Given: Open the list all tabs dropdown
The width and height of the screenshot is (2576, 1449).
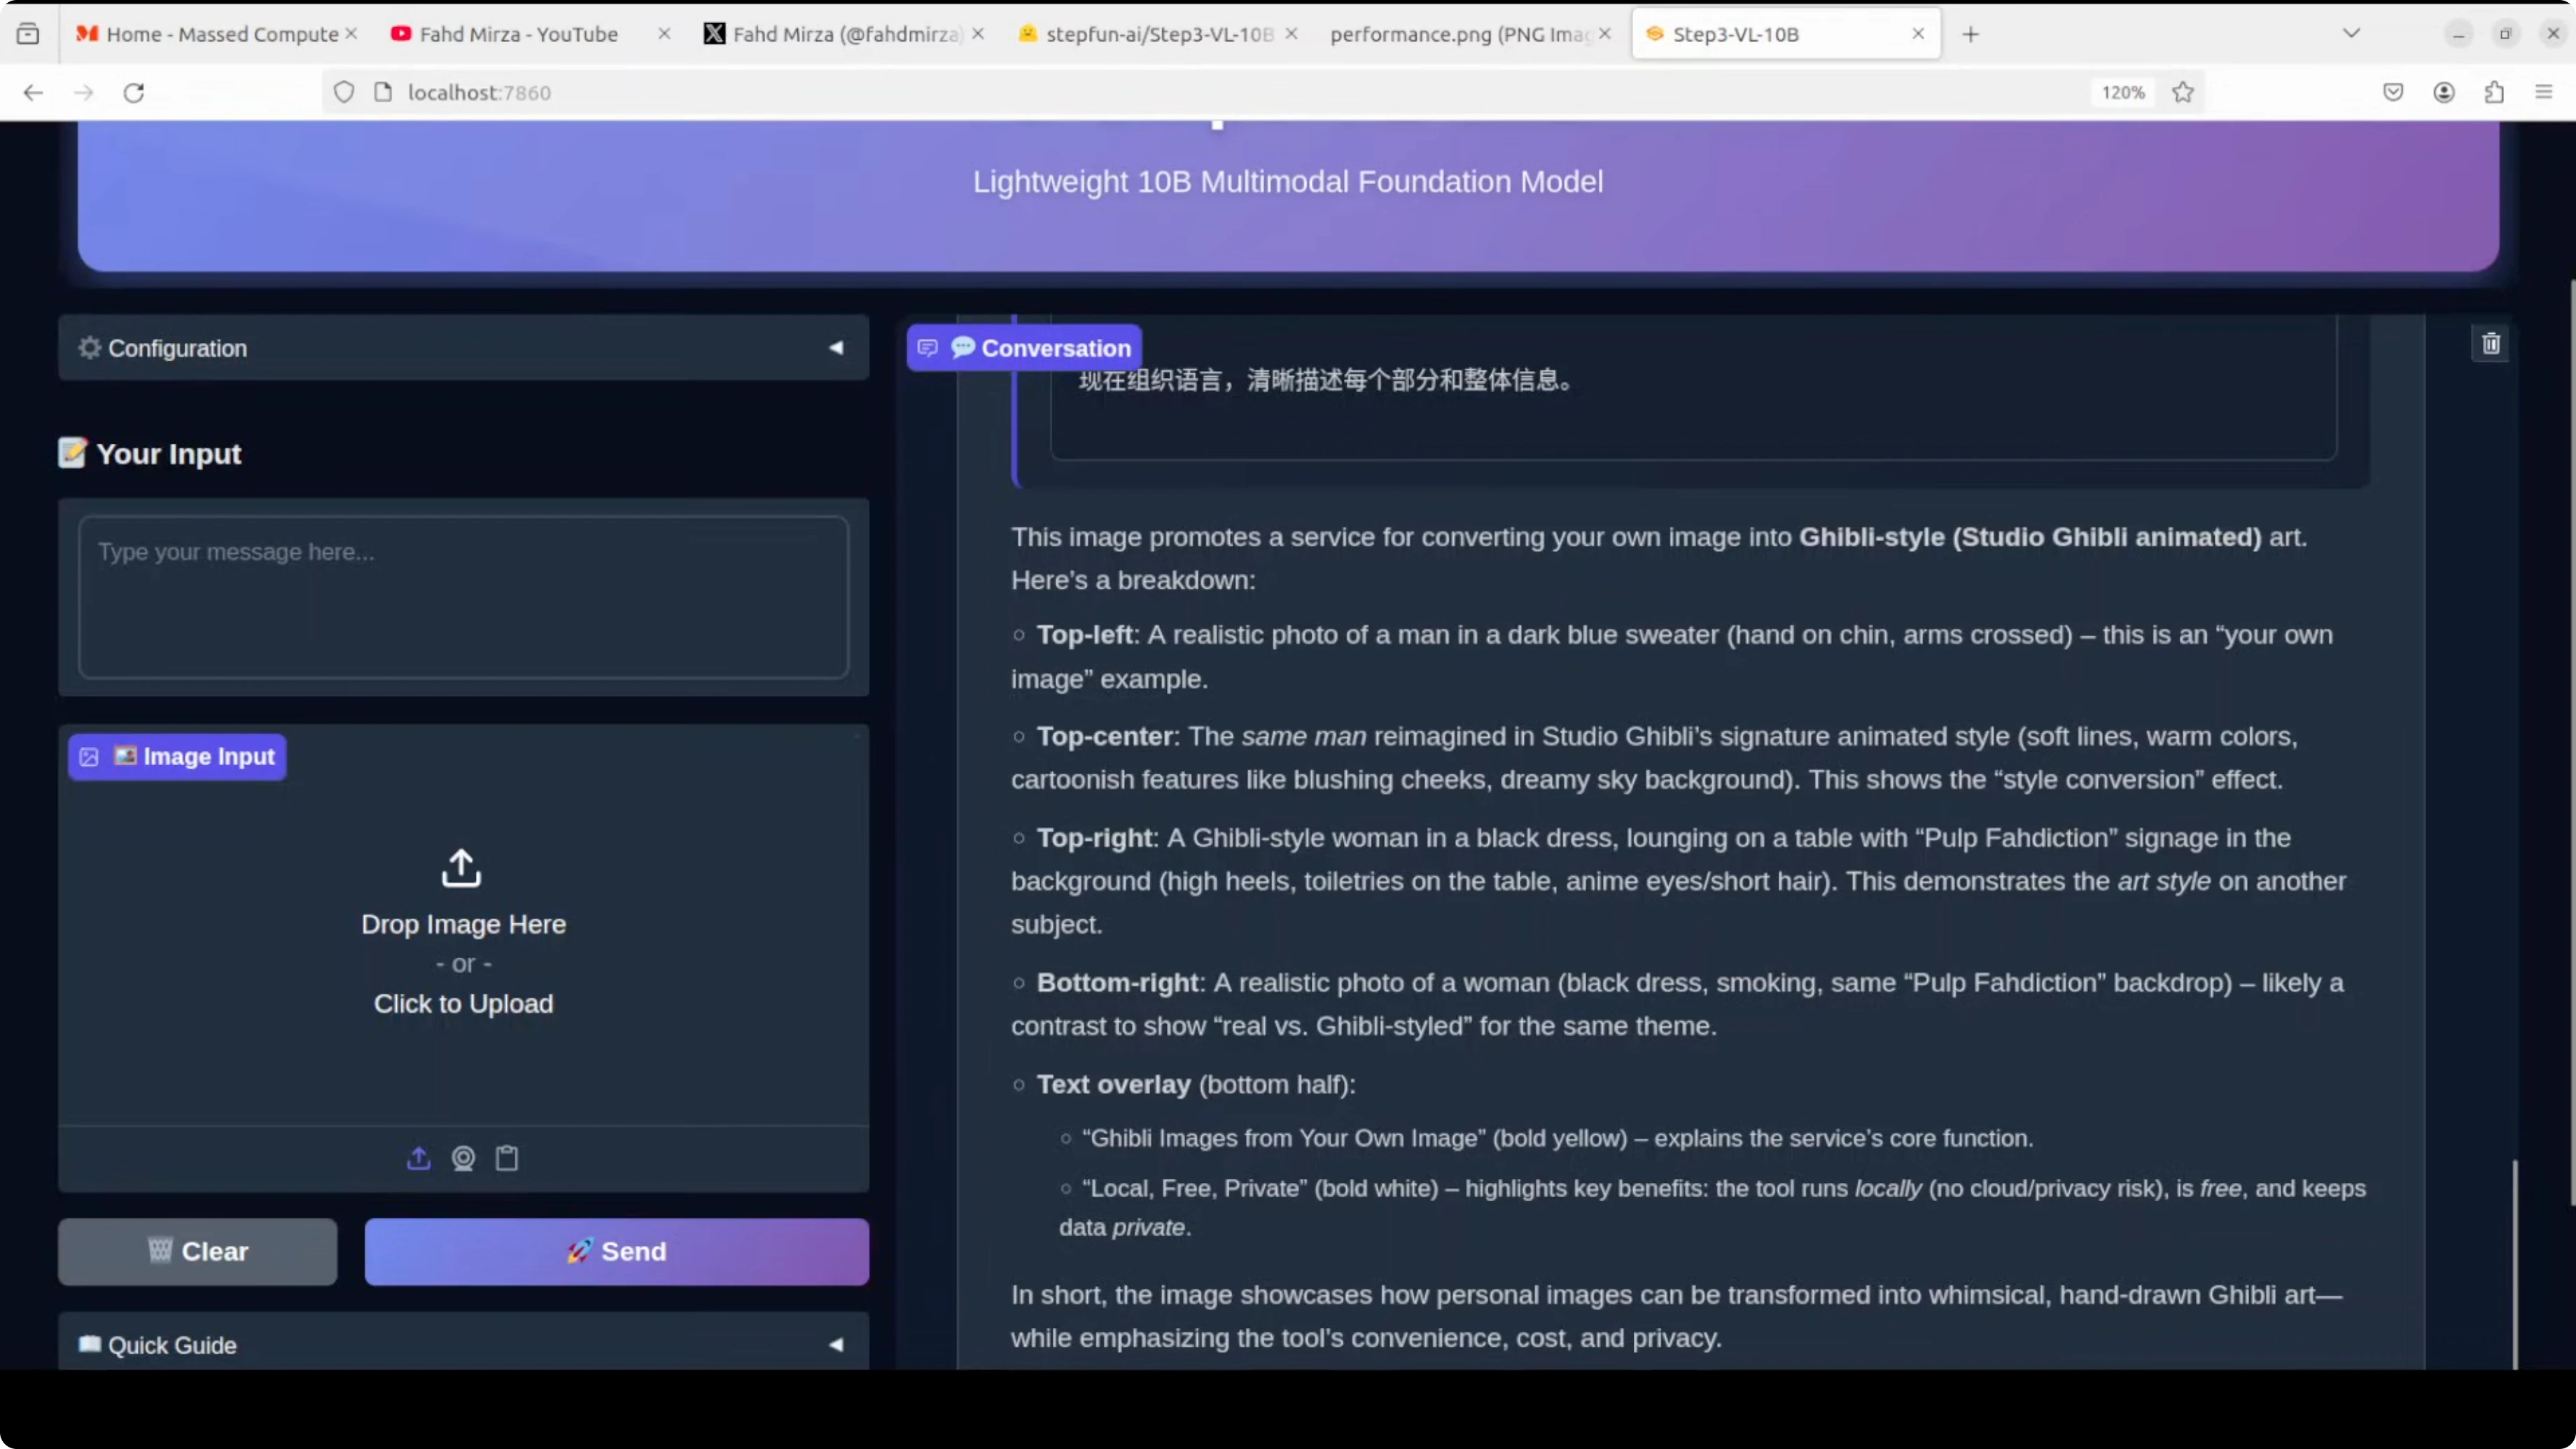Looking at the screenshot, I should [2351, 33].
